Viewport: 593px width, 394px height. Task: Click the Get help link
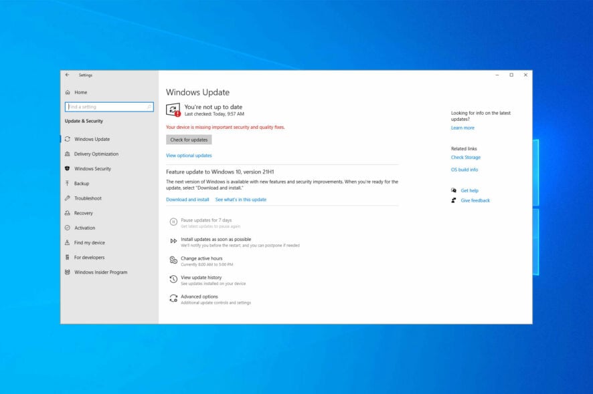tap(469, 190)
